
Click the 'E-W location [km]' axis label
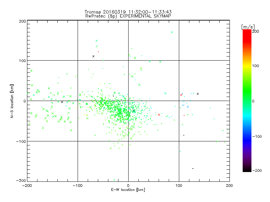tap(128, 190)
